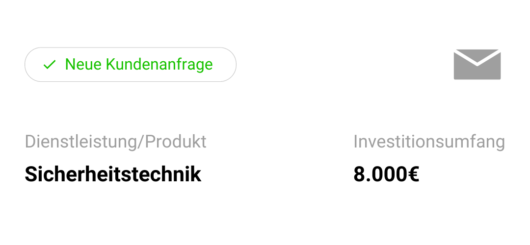Image resolution: width=530 pixels, height=245 pixels.
Task: Select the Neue Kundenanfrage pill badge
Action: [x=131, y=65]
